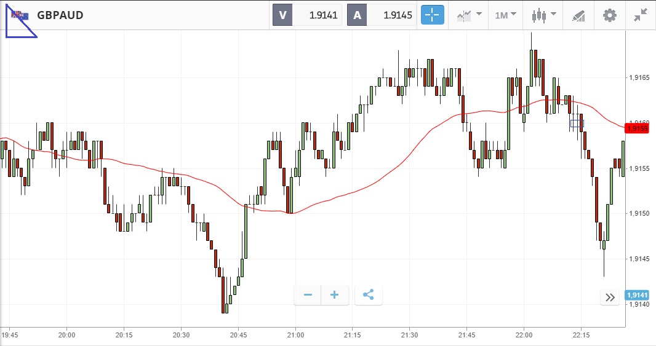This screenshot has height=346, width=656.
Task: Click the small blue rectangle marker on chart
Action: 577,124
